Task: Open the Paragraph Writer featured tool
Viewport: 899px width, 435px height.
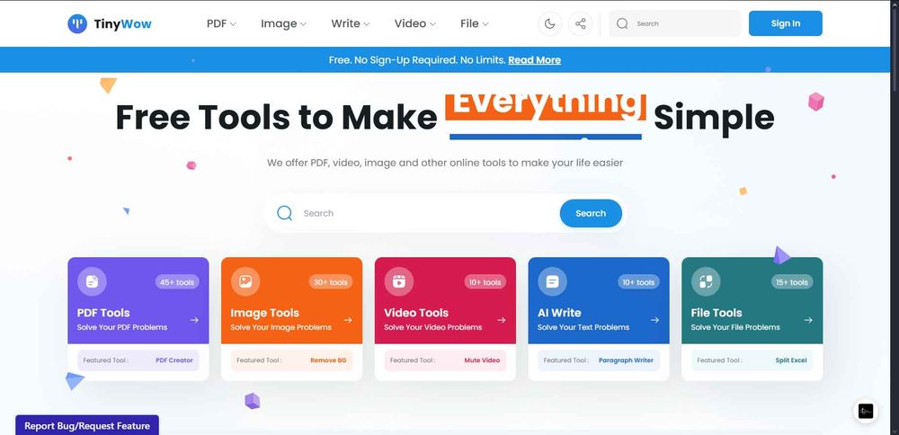Action: [x=626, y=360]
